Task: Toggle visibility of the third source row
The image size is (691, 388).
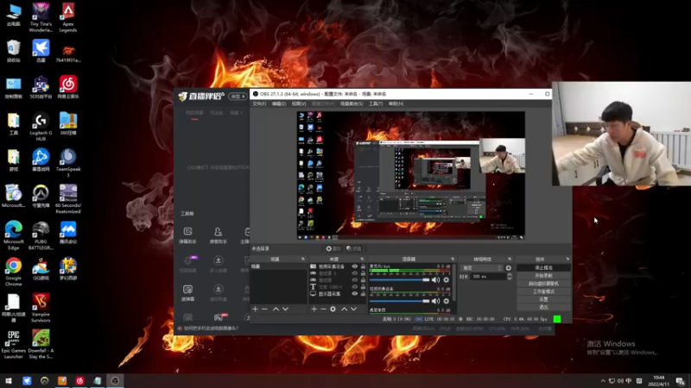Action: pos(354,279)
